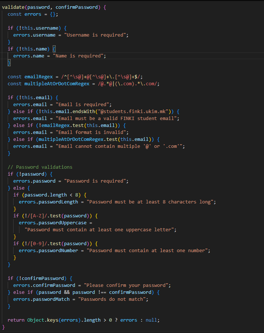
Task: Click the "Username is required" string
Action: point(96,35)
